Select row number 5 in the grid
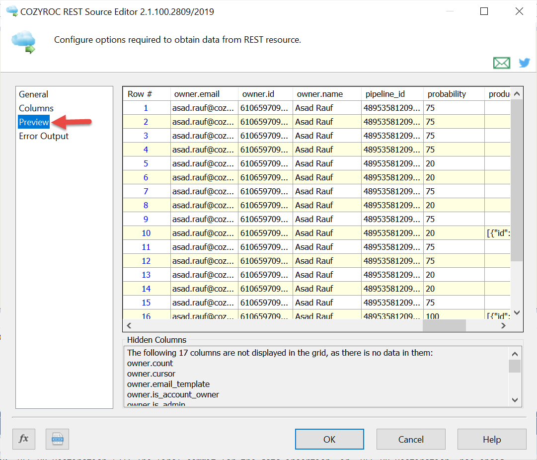 coord(146,163)
